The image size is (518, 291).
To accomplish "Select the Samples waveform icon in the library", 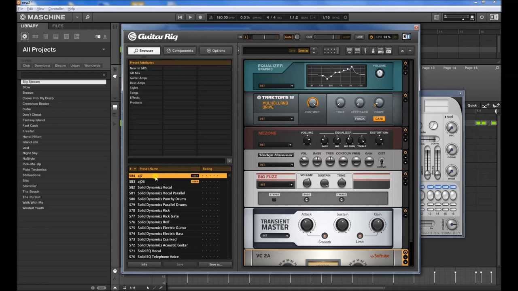I will point(77,36).
